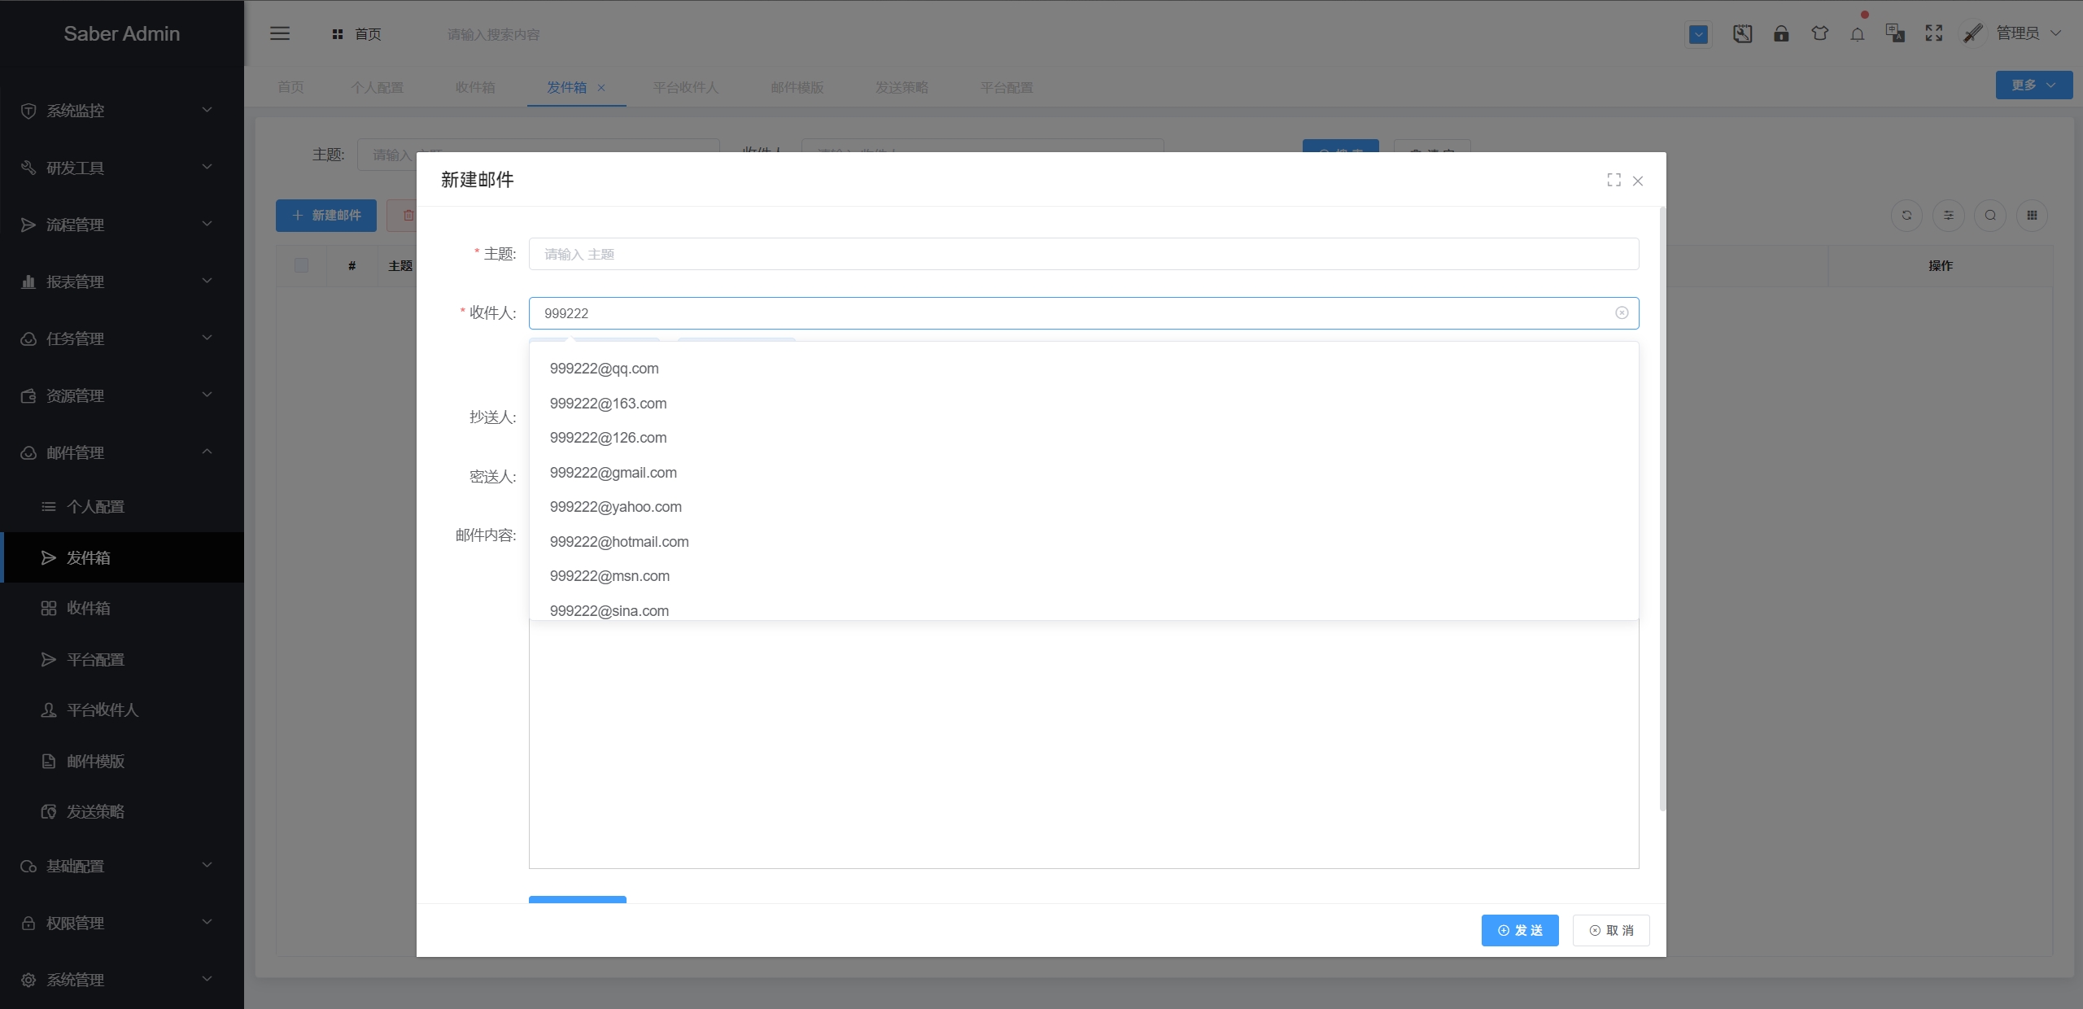Image resolution: width=2083 pixels, height=1009 pixels.
Task: Choose the 999222@126.com suggestion
Action: click(1084, 438)
